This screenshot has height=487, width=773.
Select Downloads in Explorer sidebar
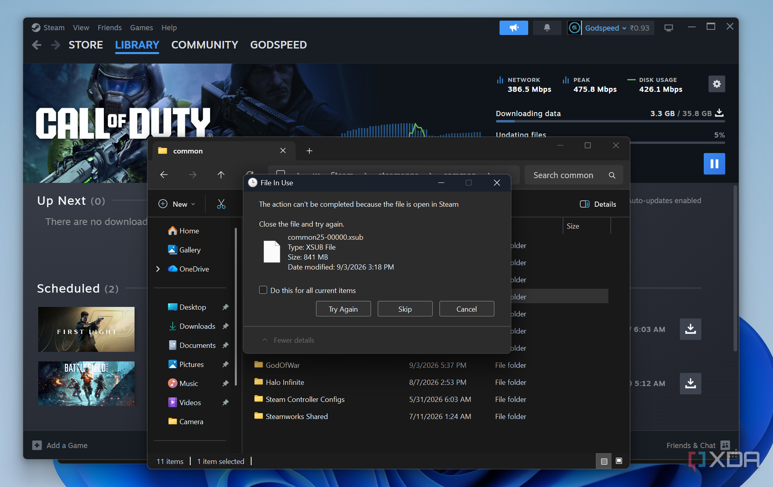click(197, 326)
